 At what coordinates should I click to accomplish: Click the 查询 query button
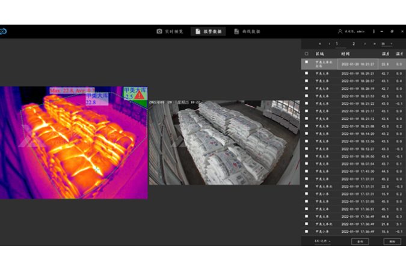359,241
